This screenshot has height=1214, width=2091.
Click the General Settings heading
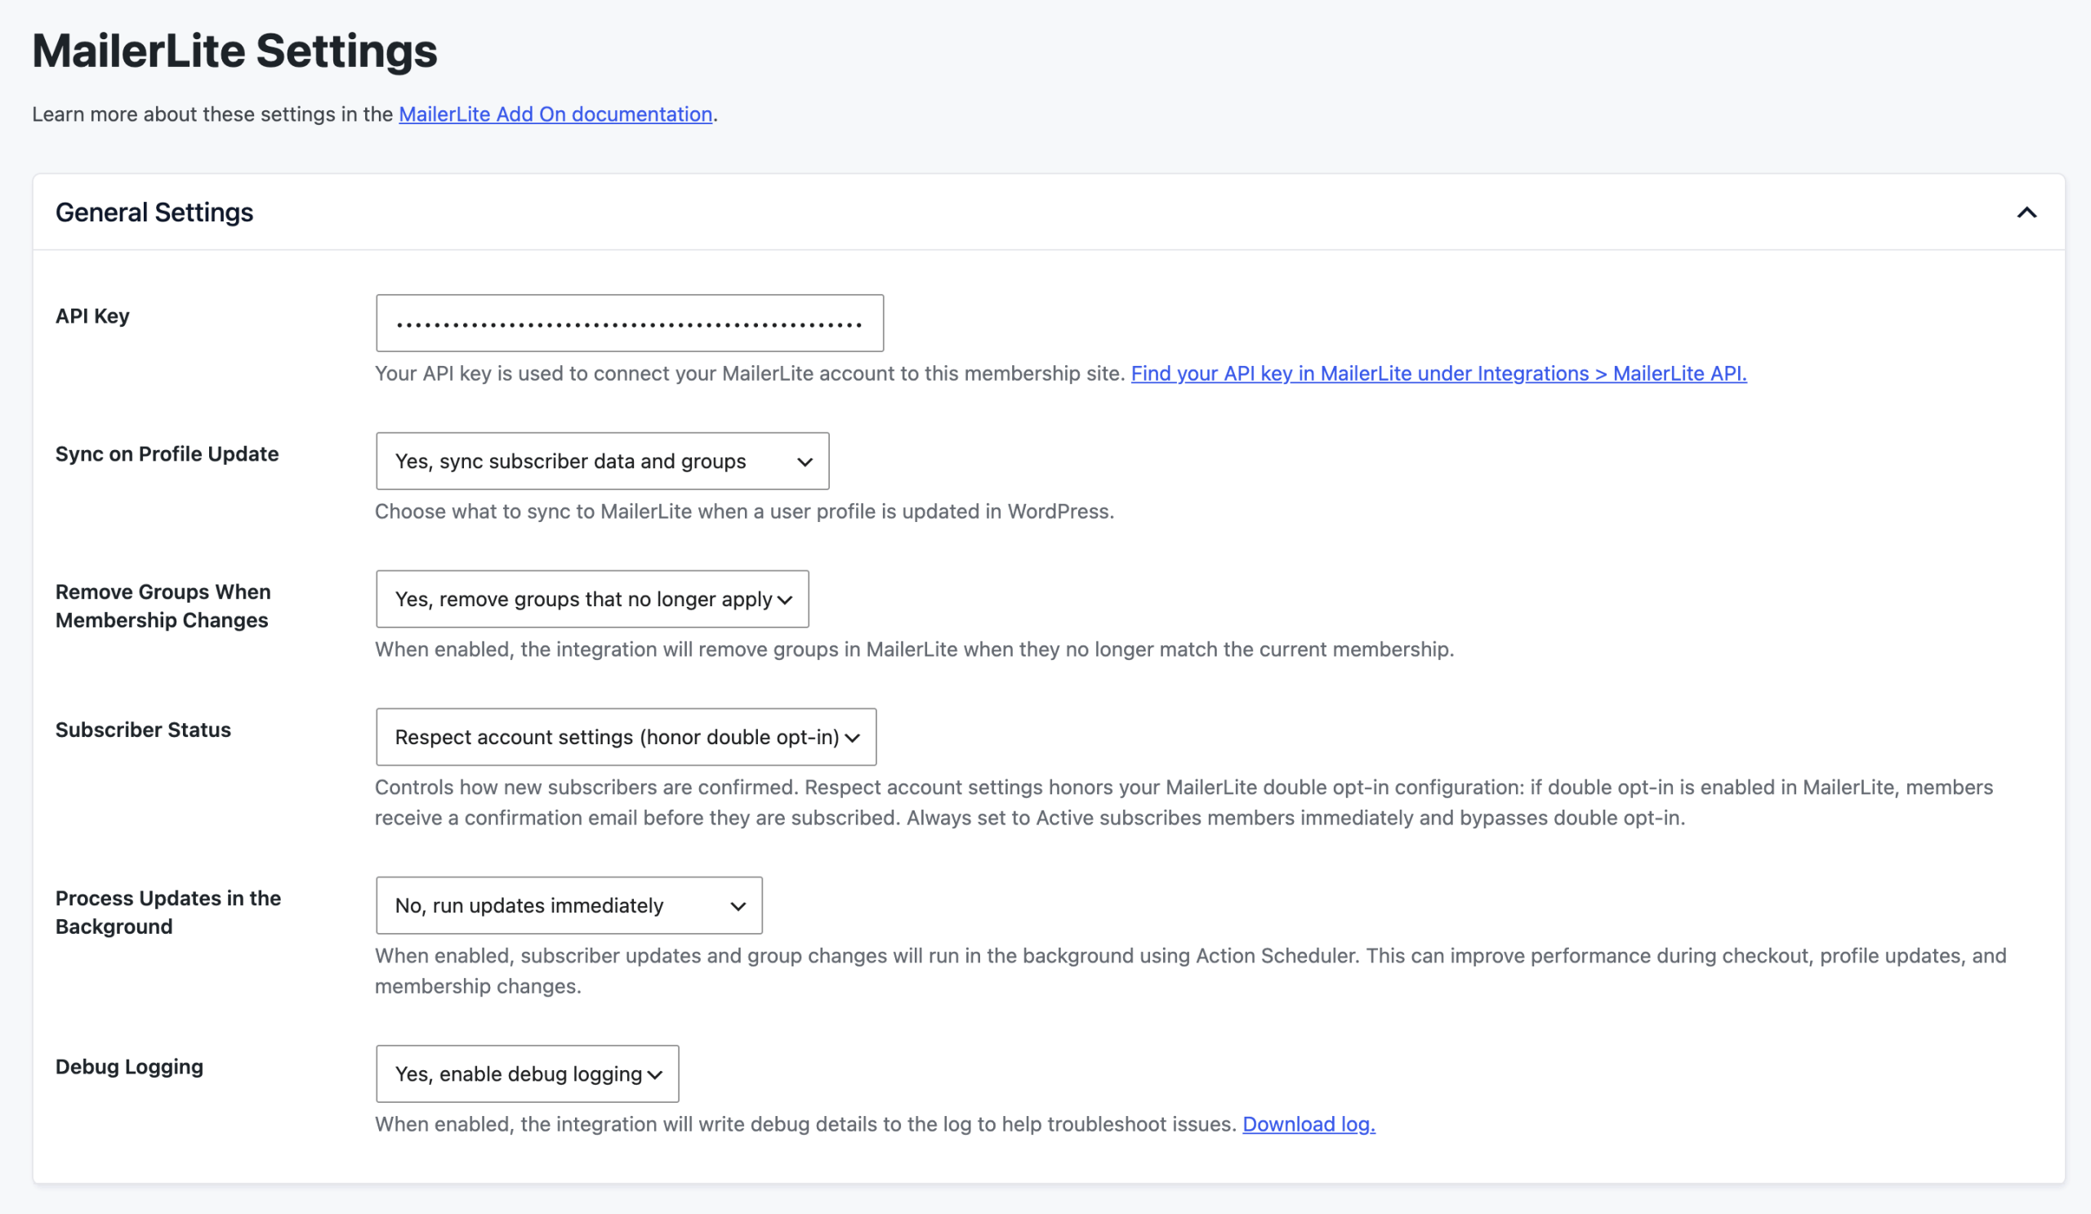154,212
